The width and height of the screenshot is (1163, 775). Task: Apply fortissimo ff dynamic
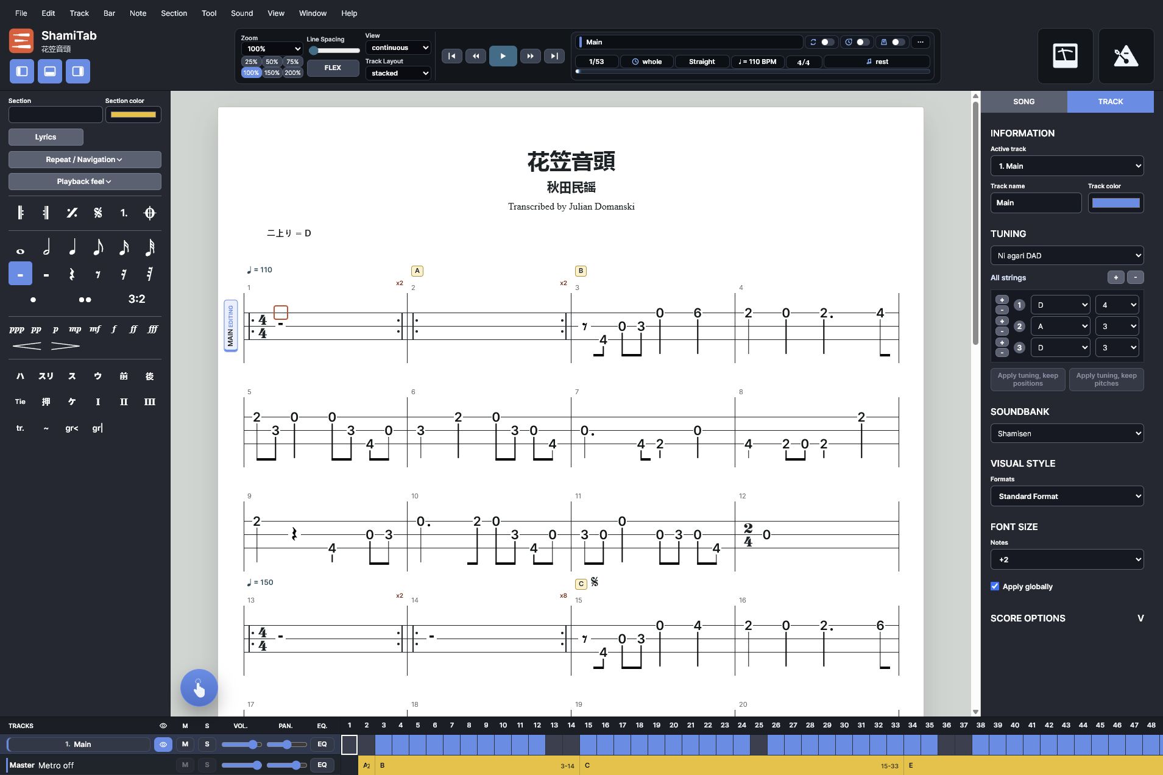133,329
